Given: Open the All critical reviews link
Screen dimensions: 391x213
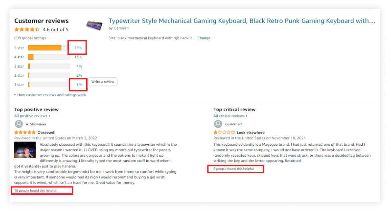Looking at the screenshot, I should point(229,116).
